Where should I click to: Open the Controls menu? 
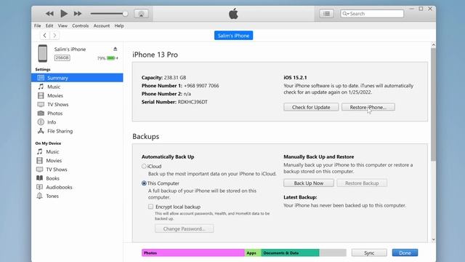pos(81,26)
